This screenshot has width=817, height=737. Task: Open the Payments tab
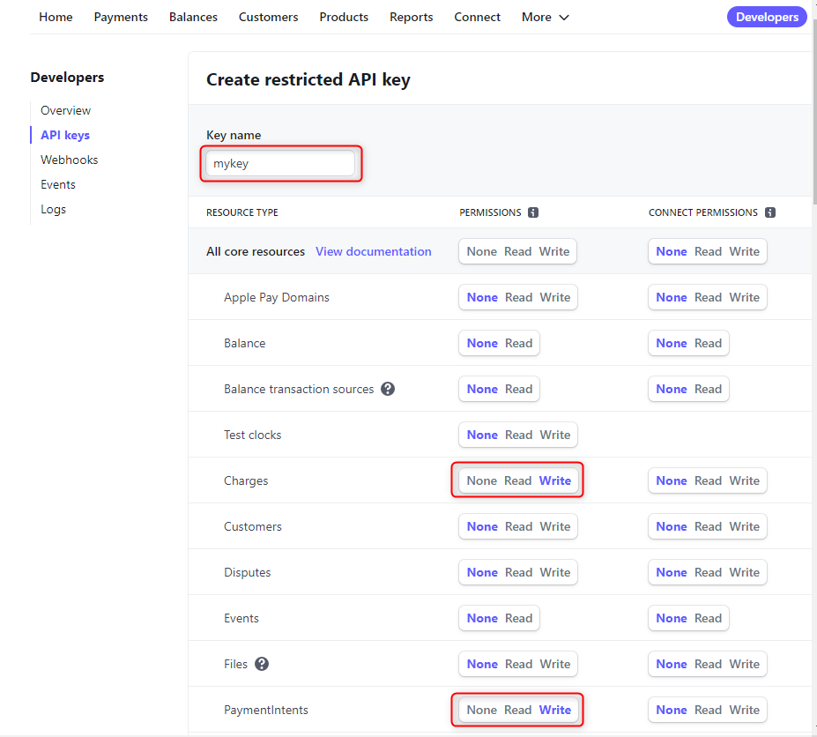click(121, 17)
